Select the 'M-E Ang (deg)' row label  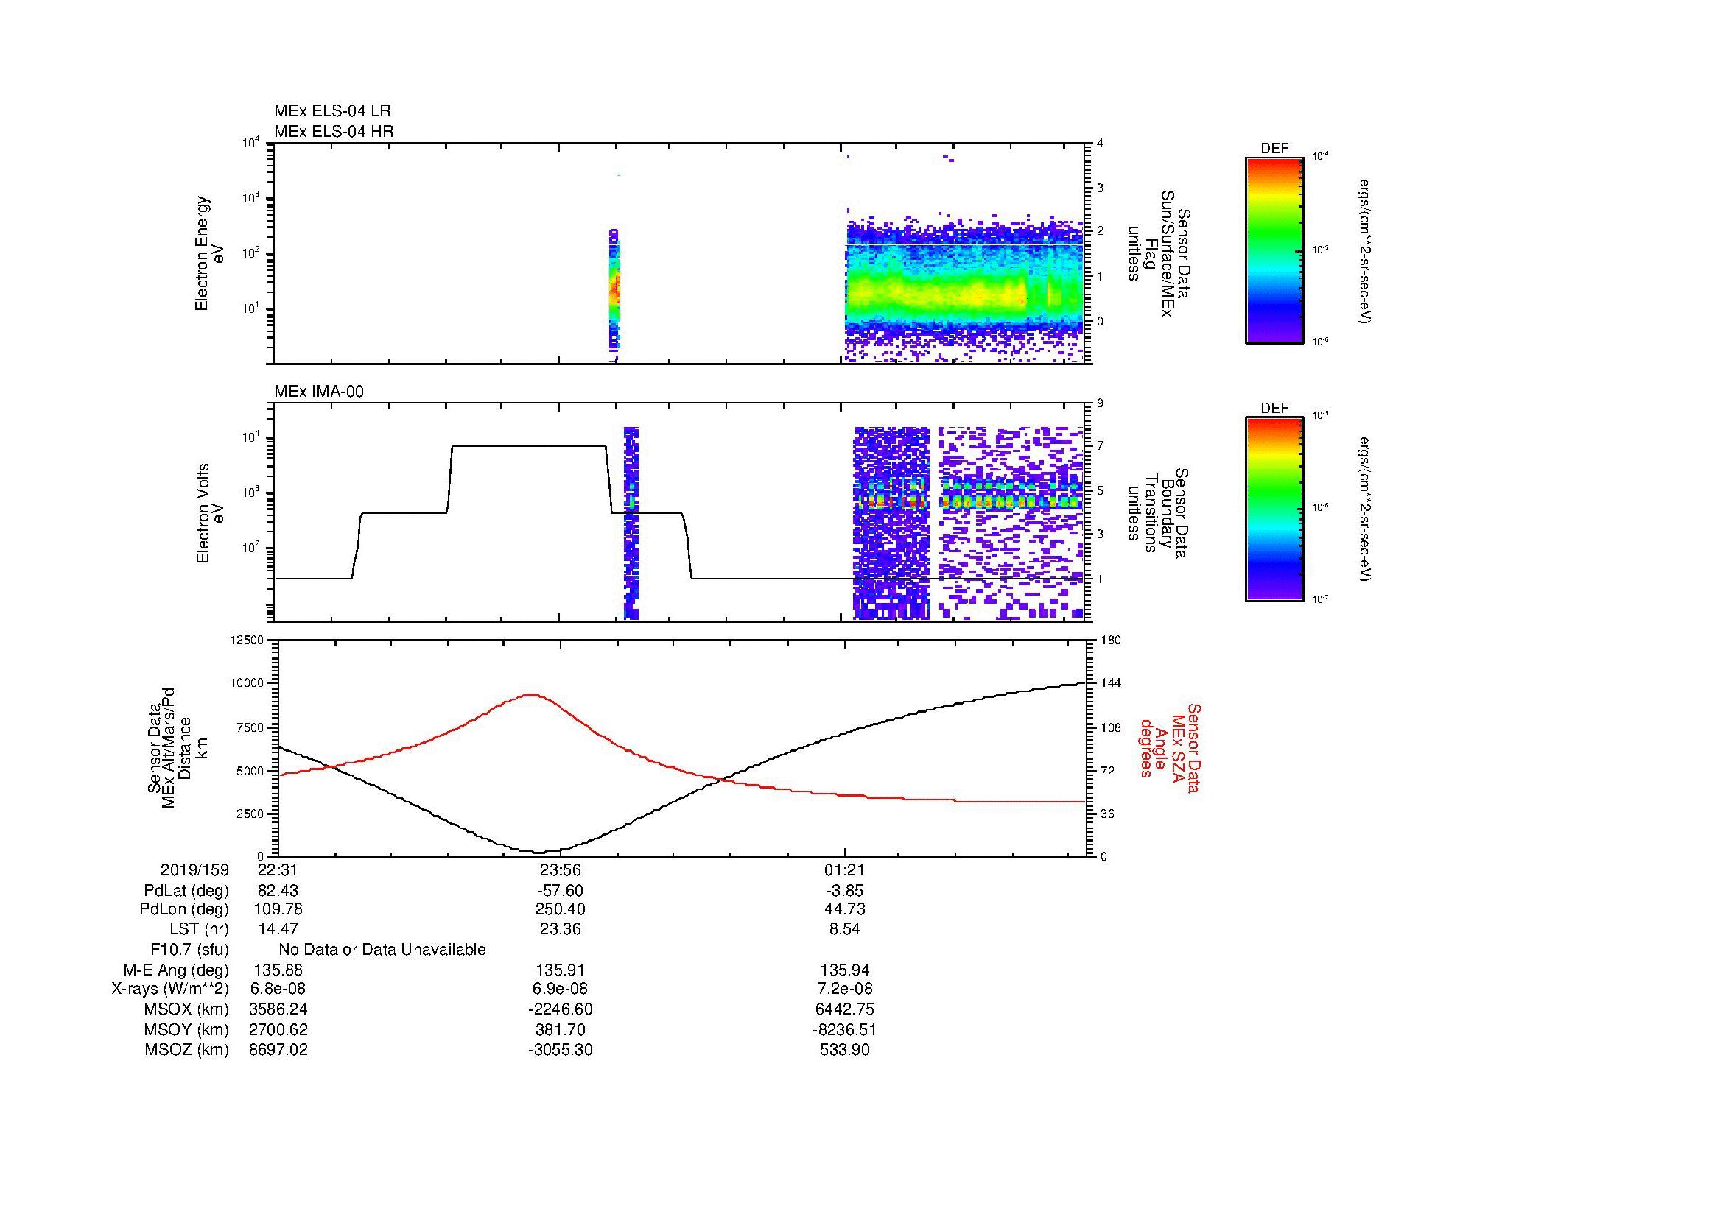(176, 970)
